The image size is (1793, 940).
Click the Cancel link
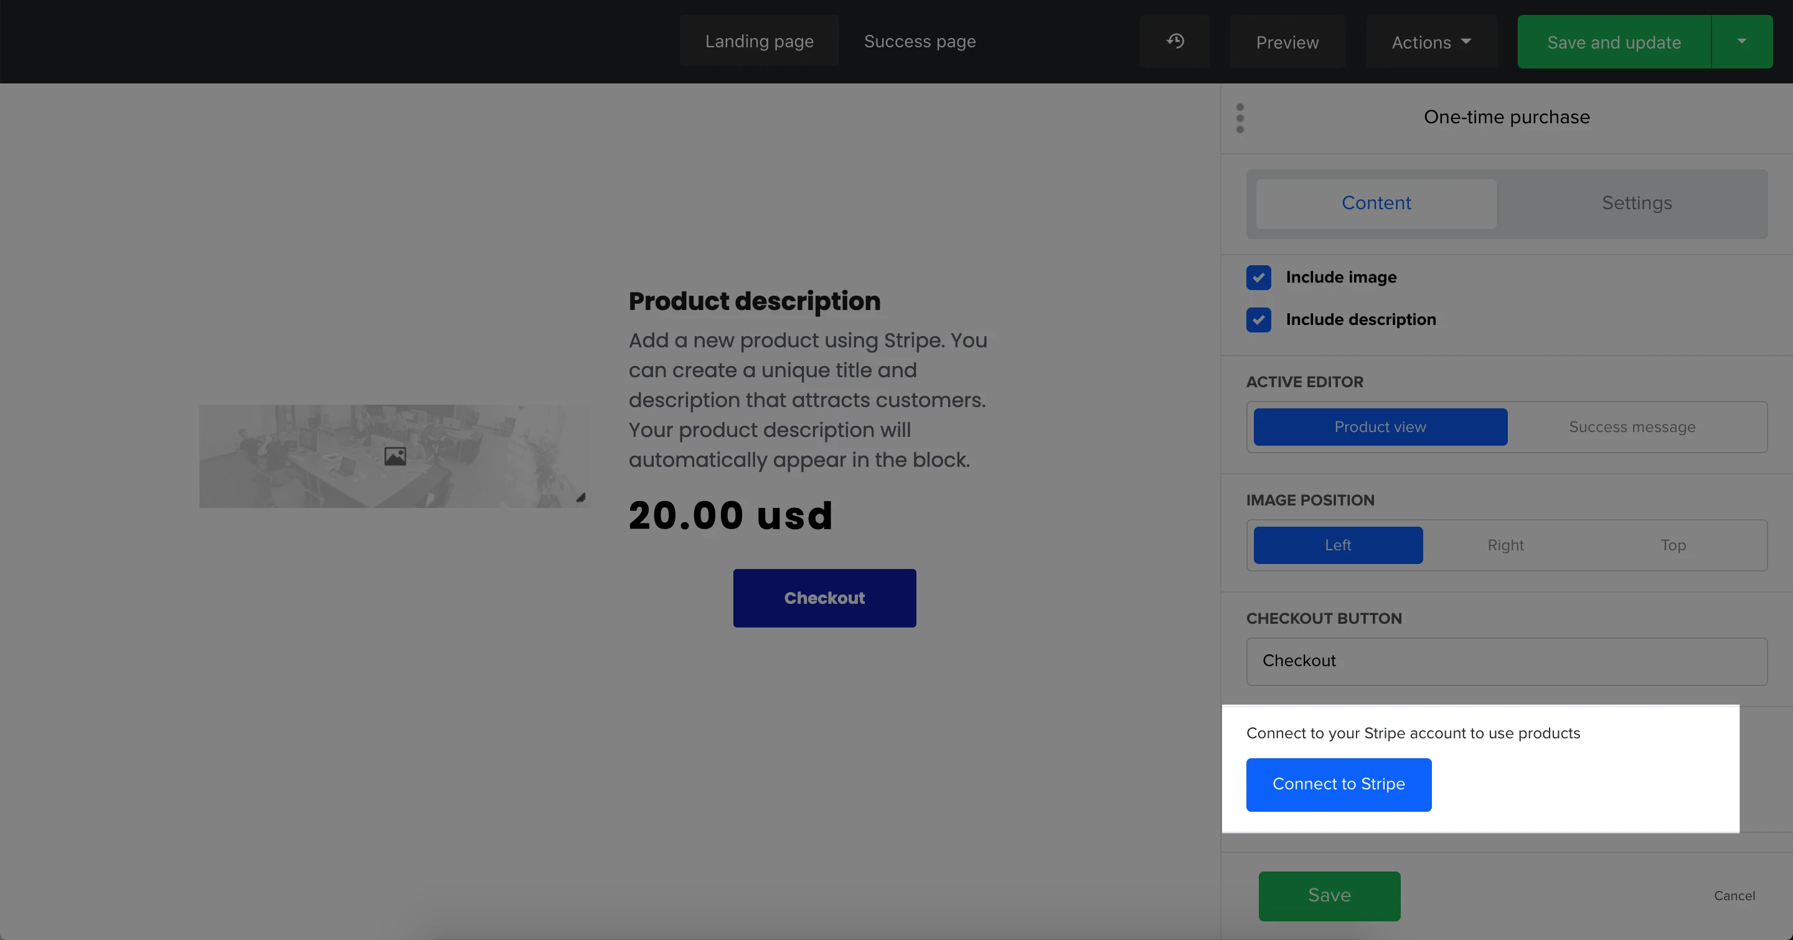tap(1734, 896)
